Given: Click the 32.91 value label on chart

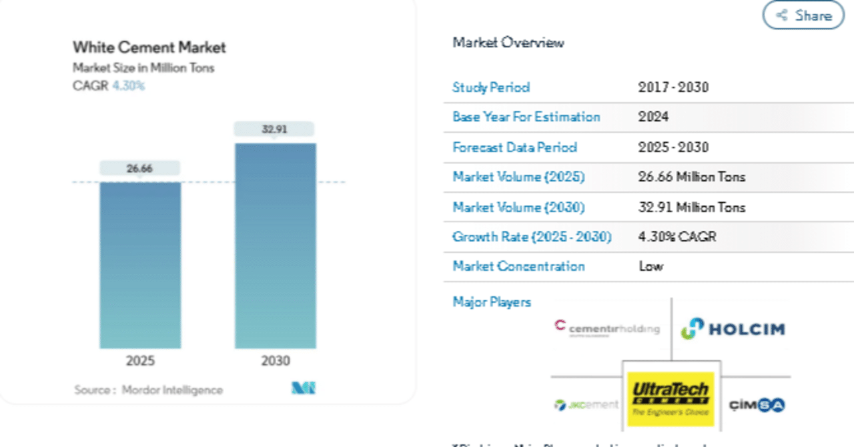Looking at the screenshot, I should 274,129.
